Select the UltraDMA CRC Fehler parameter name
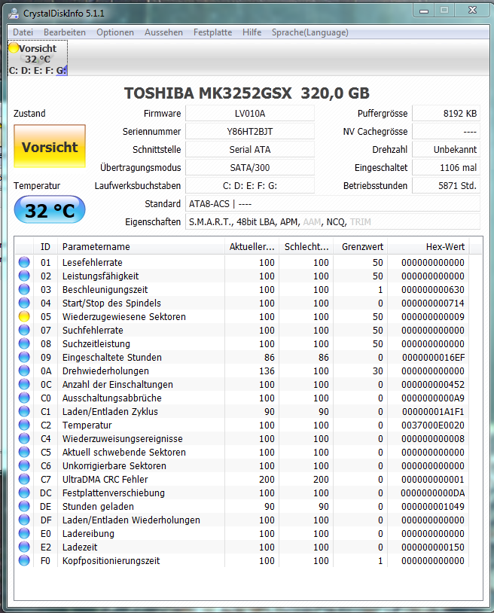Image resolution: width=494 pixels, height=613 pixels. point(105,479)
